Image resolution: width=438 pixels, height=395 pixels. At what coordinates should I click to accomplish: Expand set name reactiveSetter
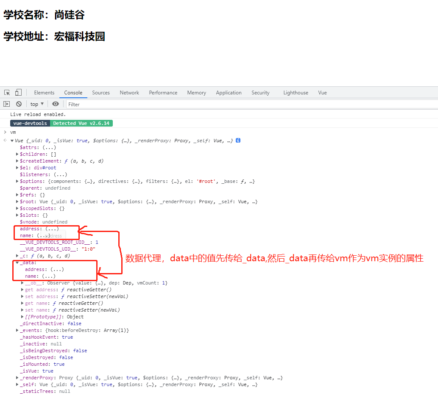22,310
